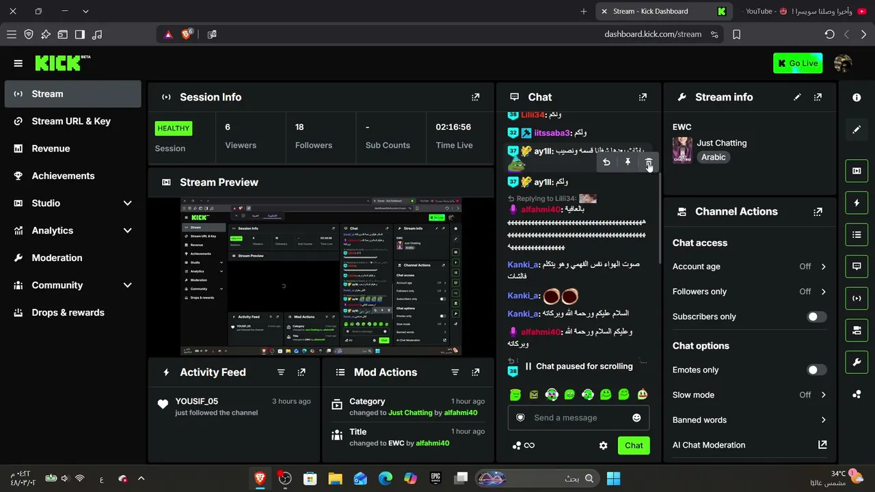Focus the Send a message field
The width and height of the screenshot is (875, 492).
[x=578, y=418]
